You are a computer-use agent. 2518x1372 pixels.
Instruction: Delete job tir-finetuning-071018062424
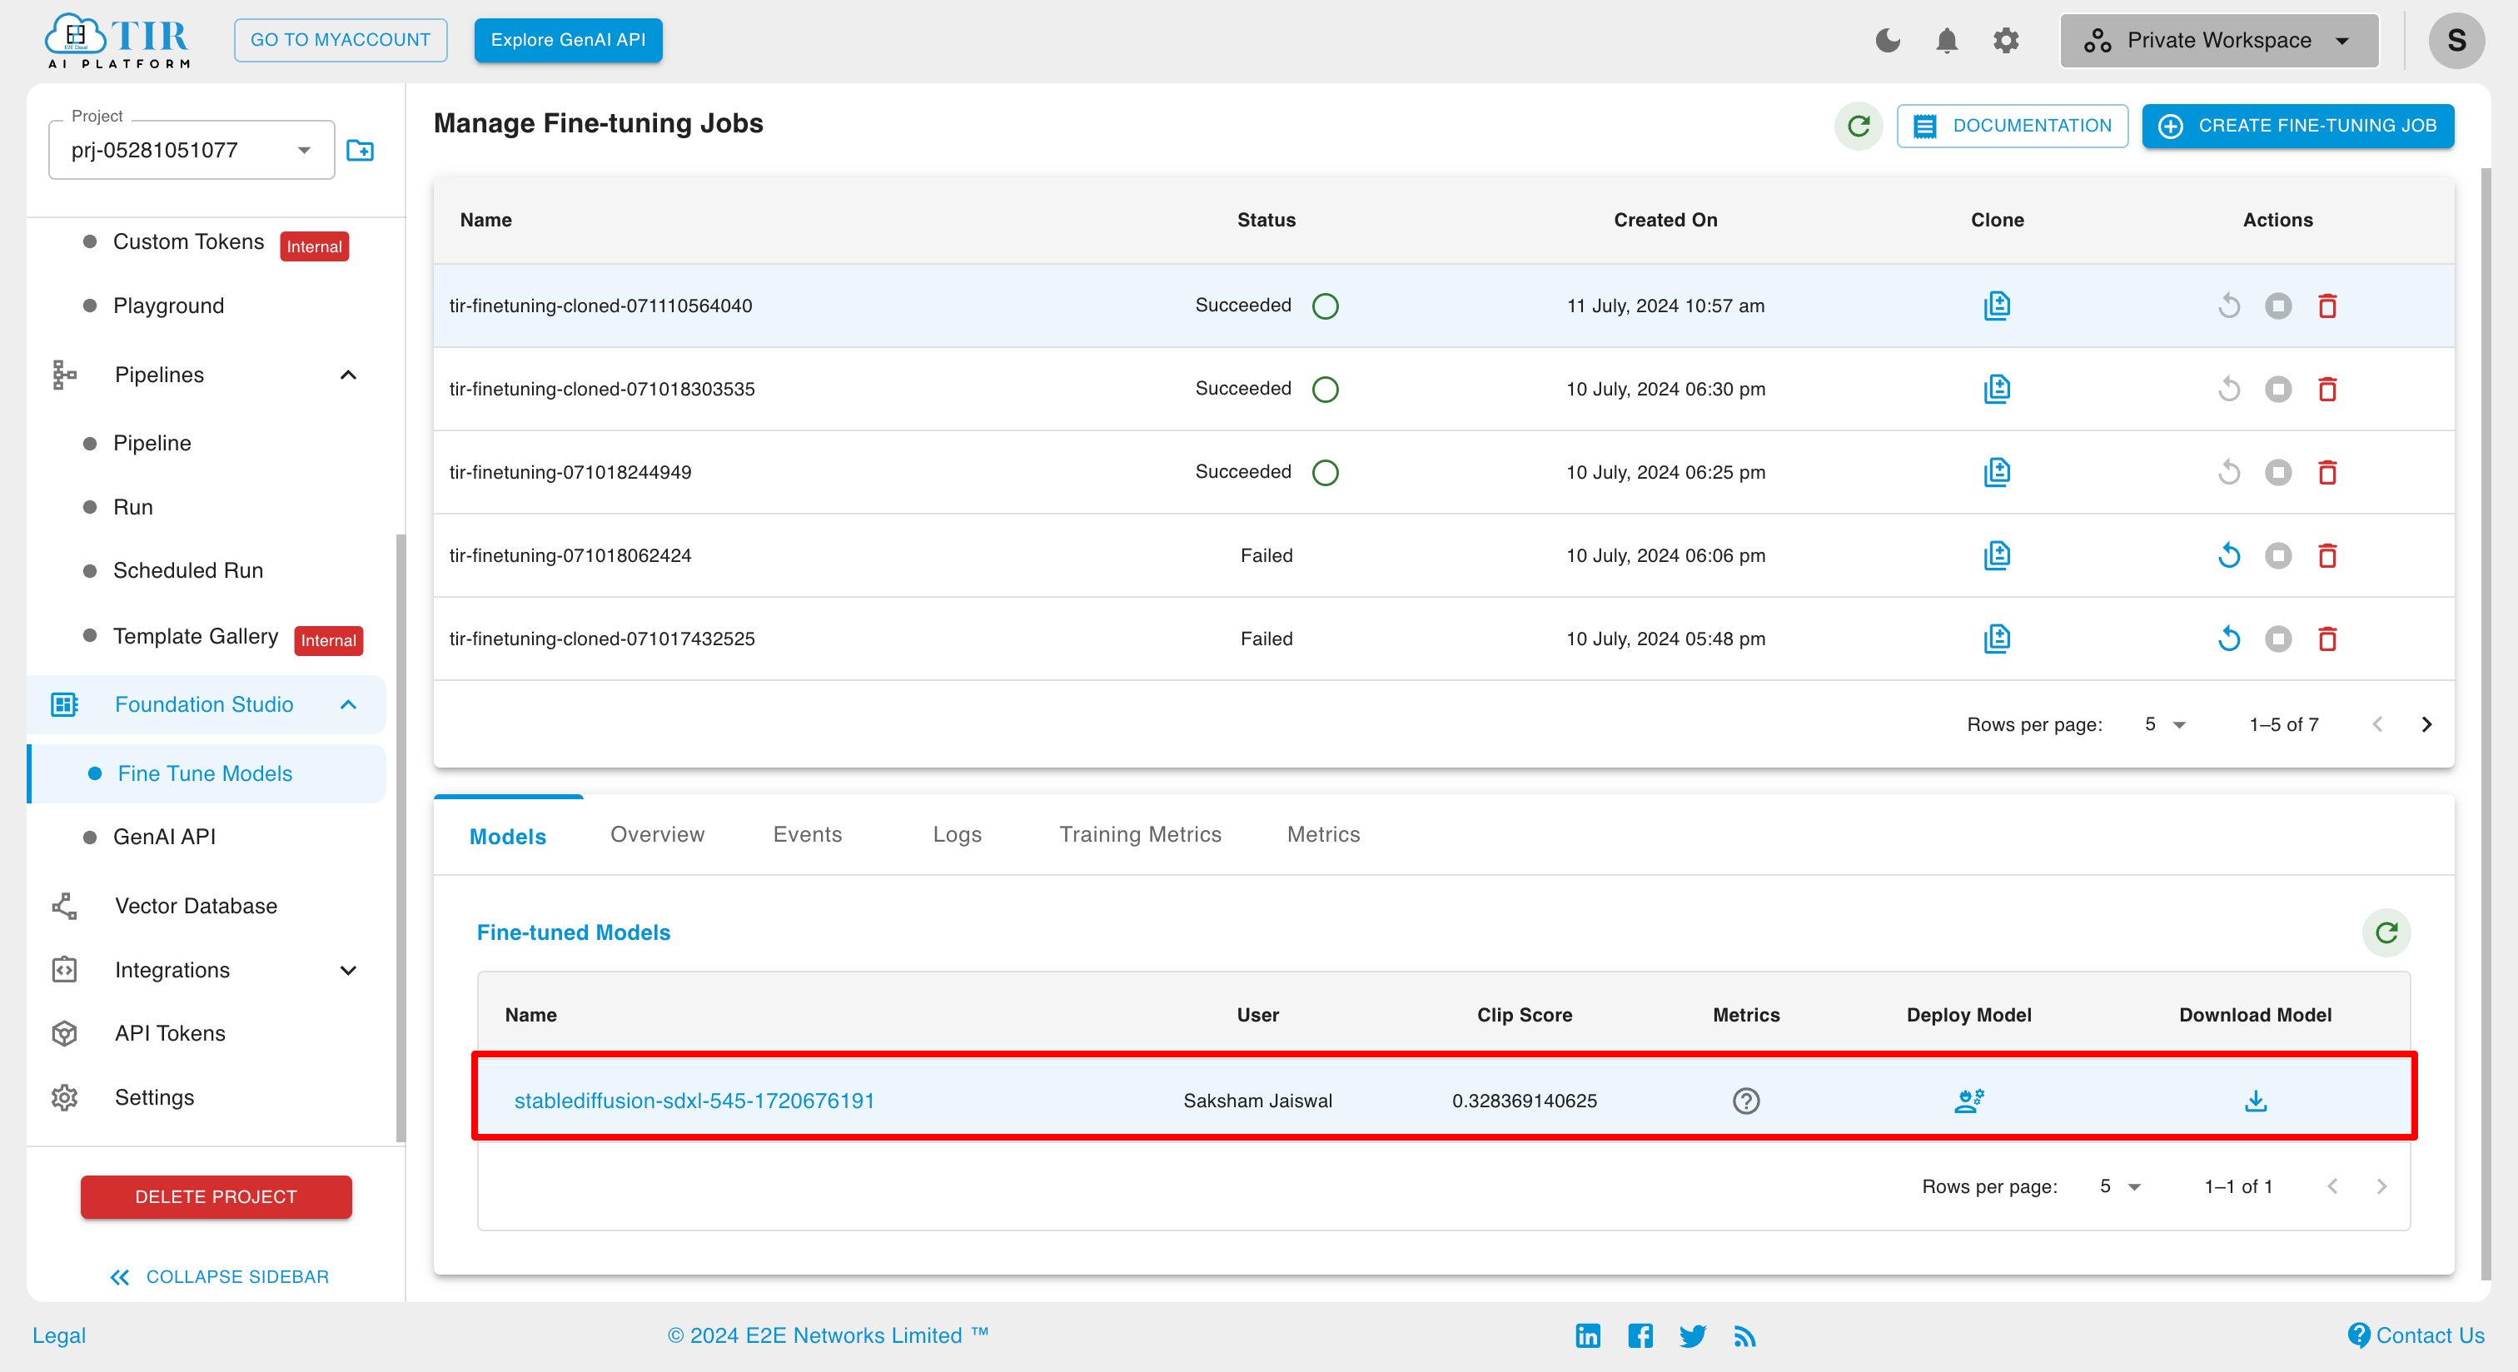pos(2327,555)
